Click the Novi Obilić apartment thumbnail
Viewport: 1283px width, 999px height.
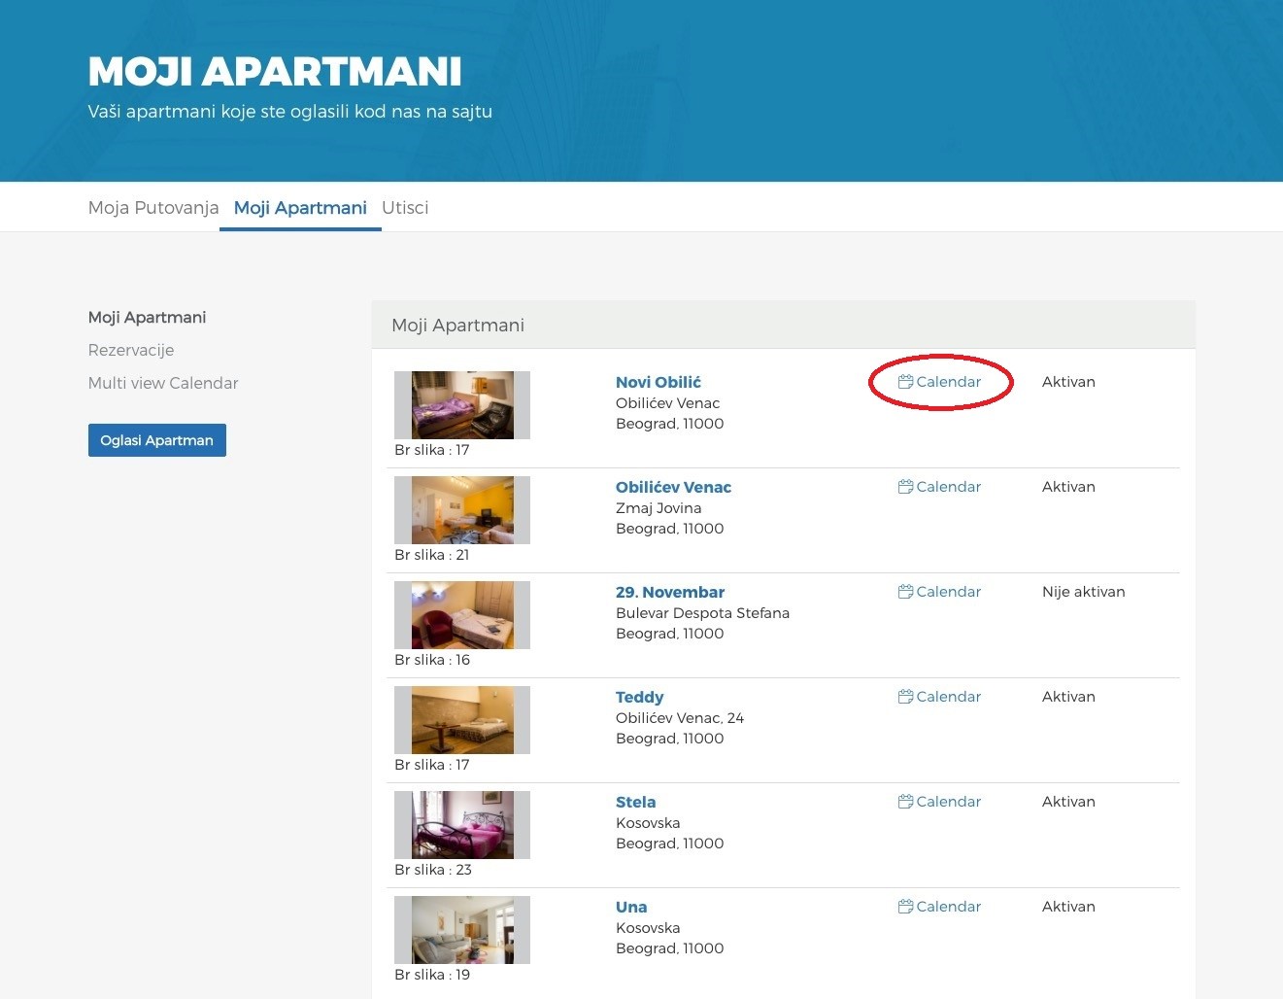coord(462,405)
